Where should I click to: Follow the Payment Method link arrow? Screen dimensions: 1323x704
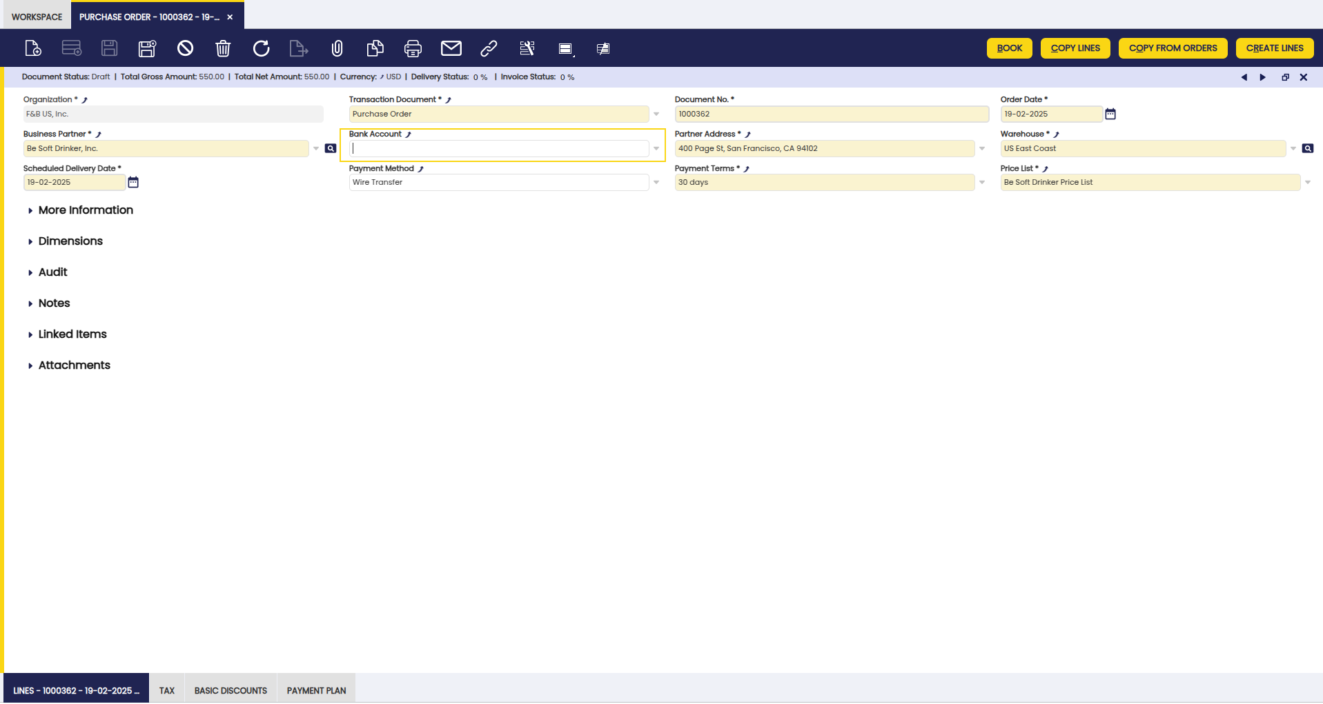click(x=420, y=169)
